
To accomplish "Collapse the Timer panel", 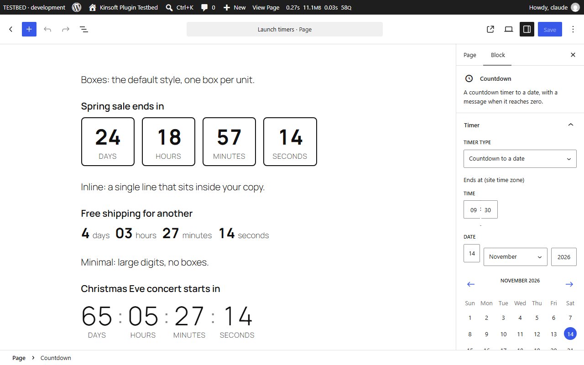I will pyautogui.click(x=520, y=125).
